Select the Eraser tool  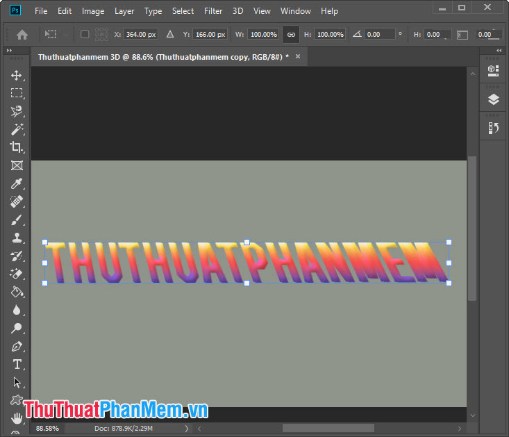17,274
